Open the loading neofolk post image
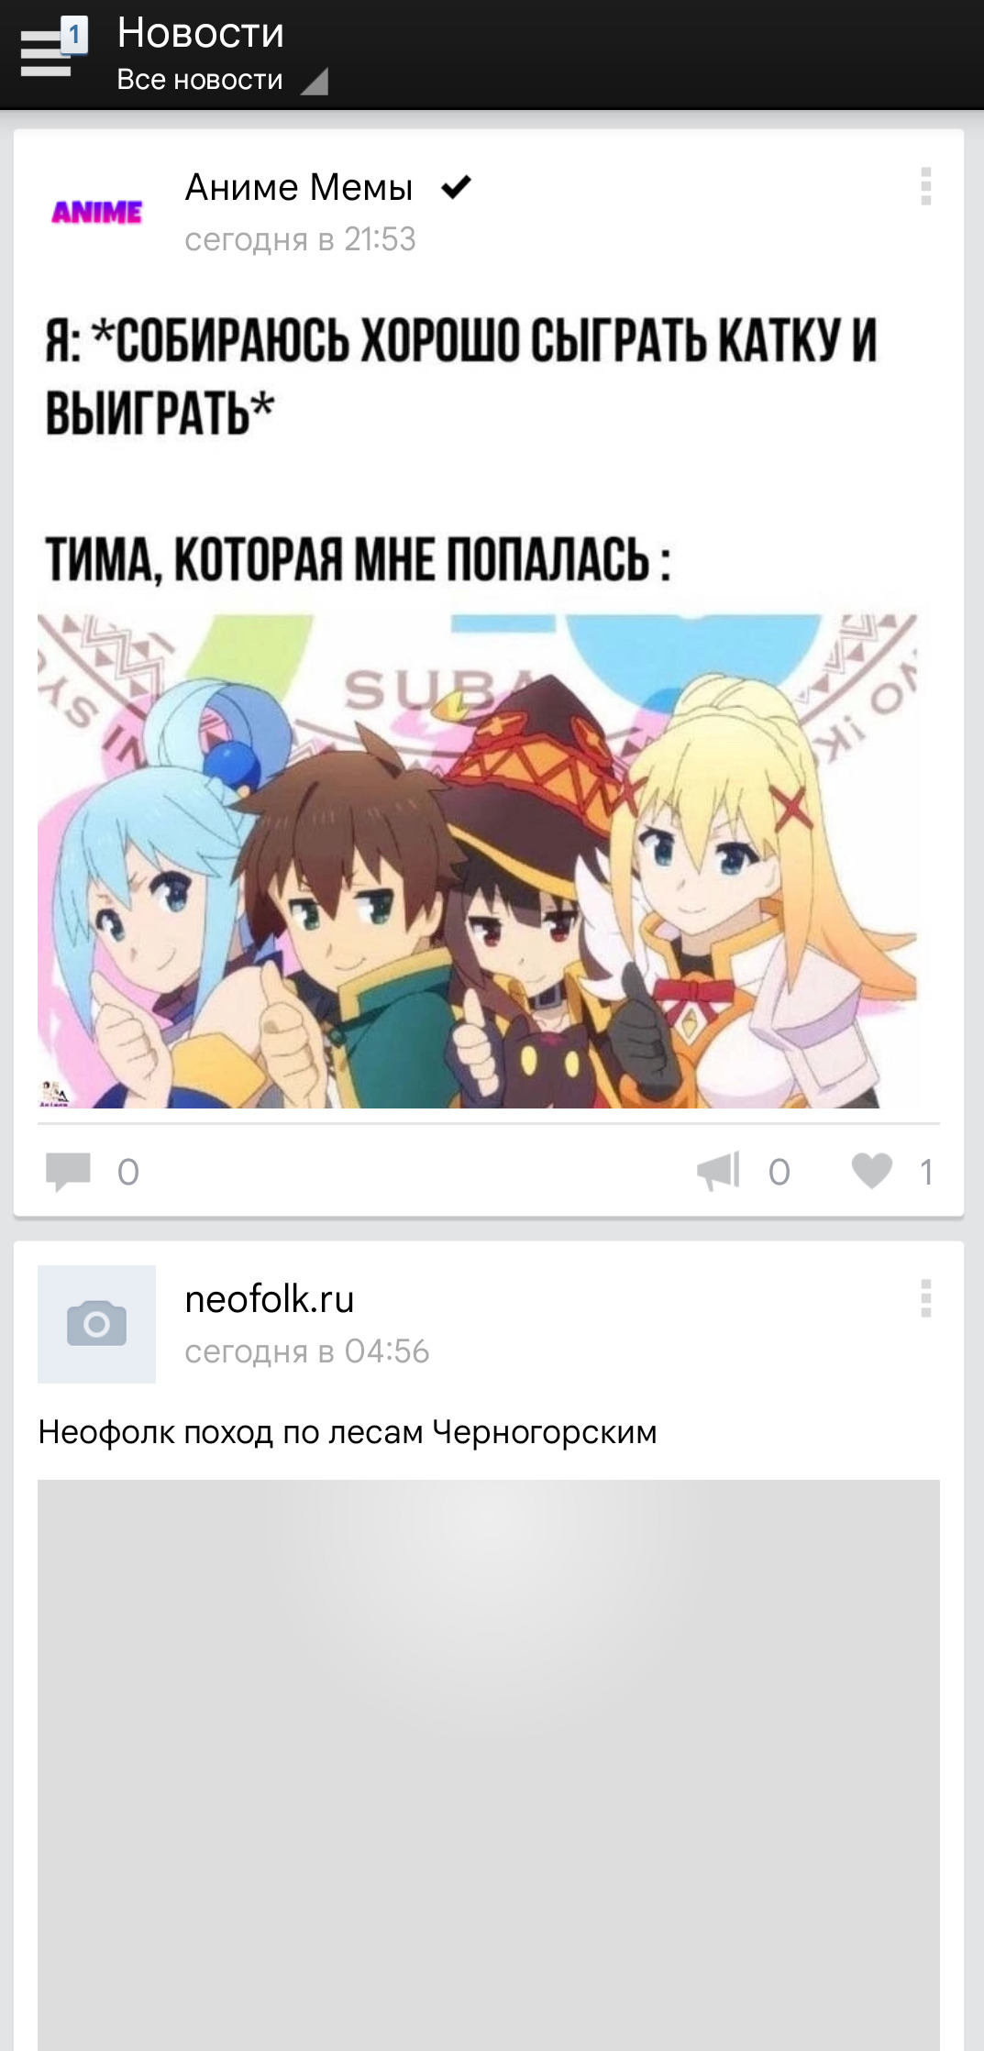Image resolution: width=984 pixels, height=2051 pixels. (x=489, y=1765)
